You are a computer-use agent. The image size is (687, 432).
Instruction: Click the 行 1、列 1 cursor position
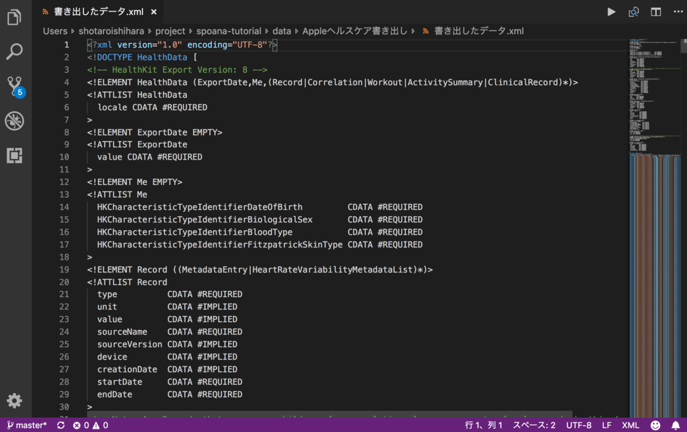click(483, 425)
